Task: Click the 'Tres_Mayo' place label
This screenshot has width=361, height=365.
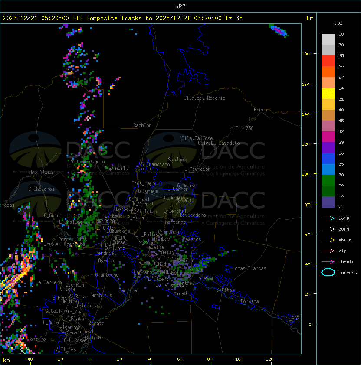Action: pyautogui.click(x=143, y=183)
